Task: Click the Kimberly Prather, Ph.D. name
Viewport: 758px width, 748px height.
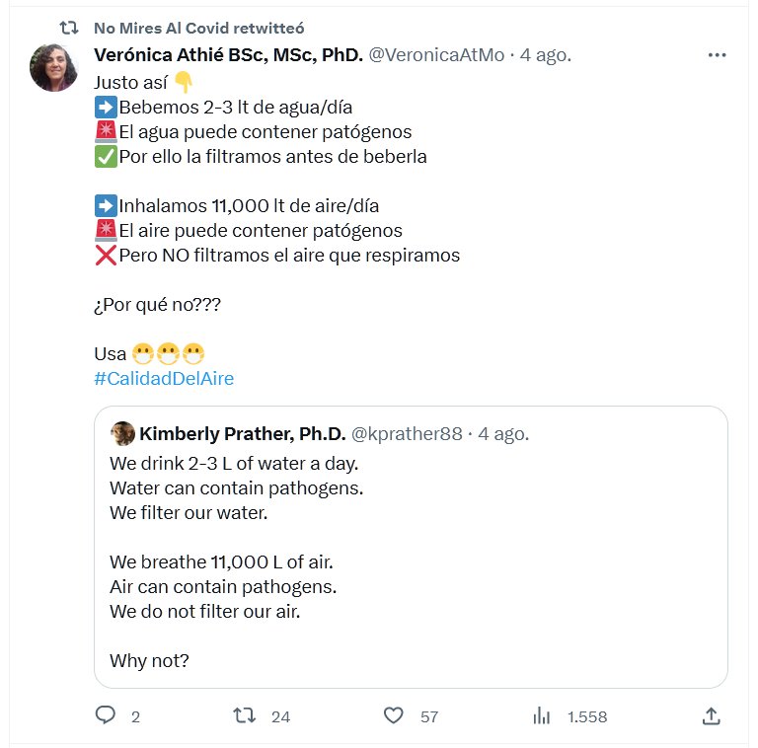Action: (x=242, y=433)
